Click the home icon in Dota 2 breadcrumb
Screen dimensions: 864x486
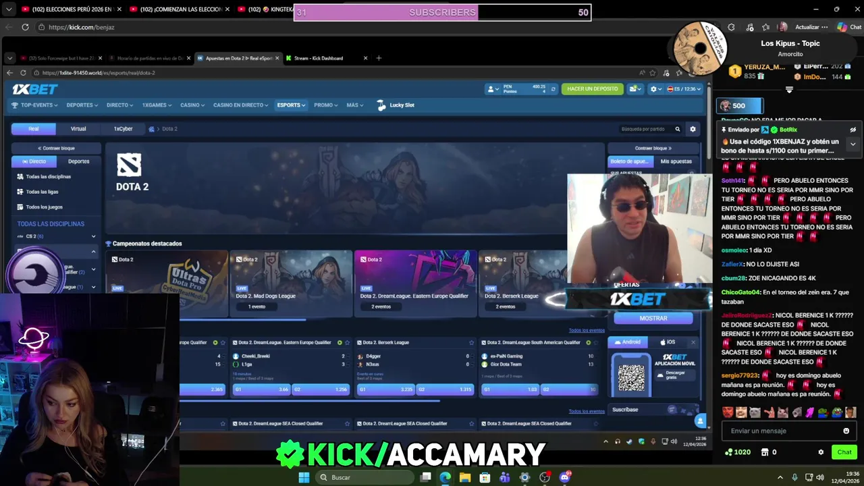(x=152, y=129)
